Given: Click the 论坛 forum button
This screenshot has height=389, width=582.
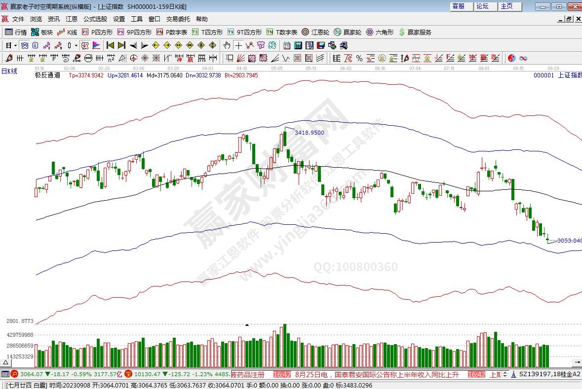Looking at the screenshot, I should click(482, 6).
